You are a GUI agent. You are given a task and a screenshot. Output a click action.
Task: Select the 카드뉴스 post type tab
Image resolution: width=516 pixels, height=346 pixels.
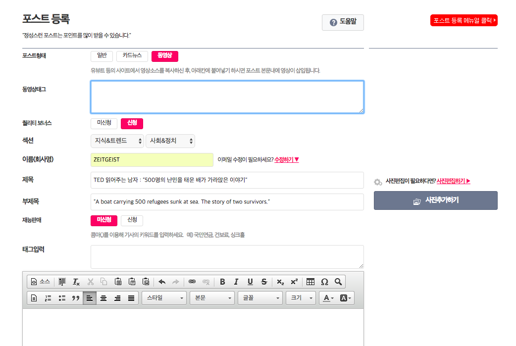(132, 56)
